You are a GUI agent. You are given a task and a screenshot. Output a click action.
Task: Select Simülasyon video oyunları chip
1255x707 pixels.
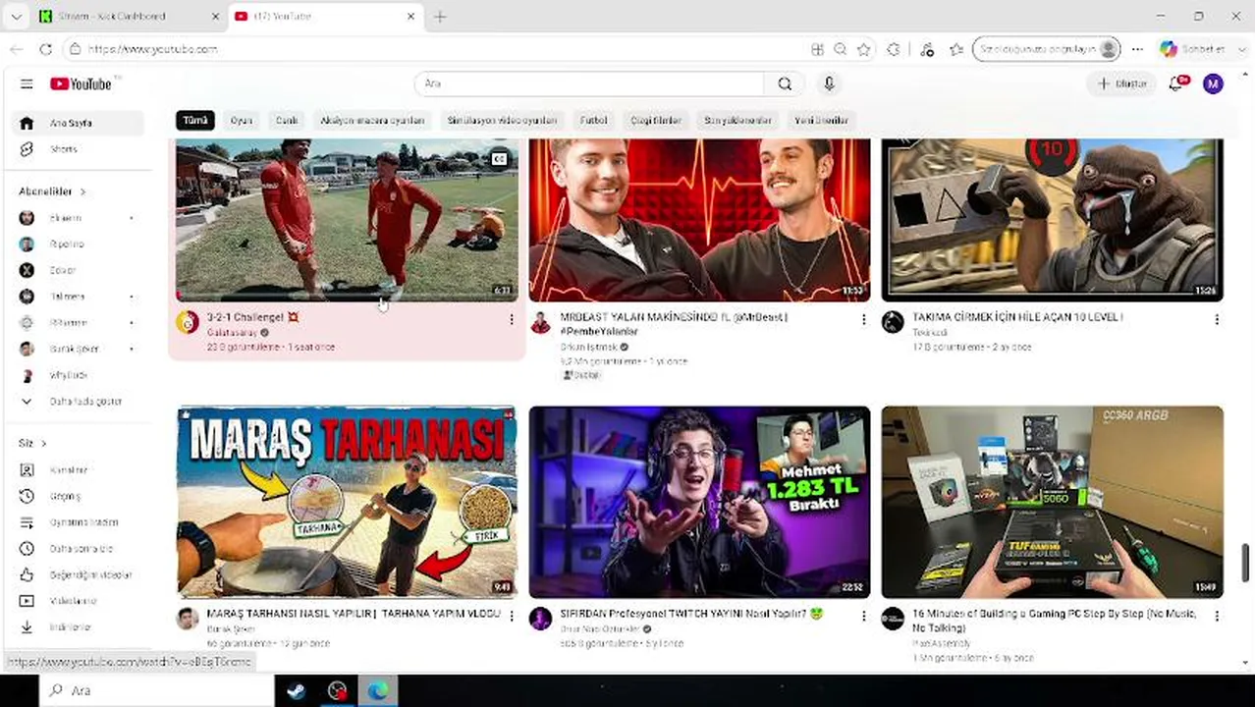coord(502,120)
